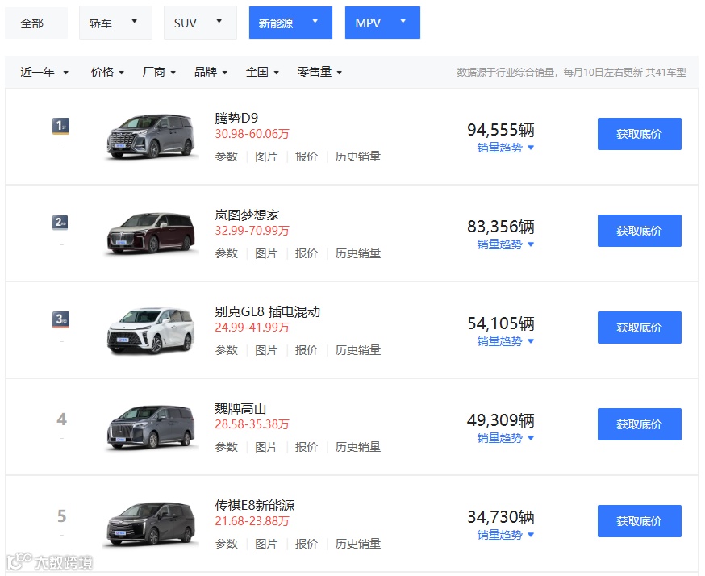View 图片 for 魏牌高山
The image size is (705, 576).
(266, 446)
